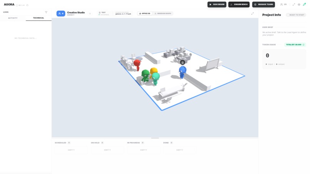The image size is (310, 174).
Task: Click the empty Done card
Action: coord(180,150)
